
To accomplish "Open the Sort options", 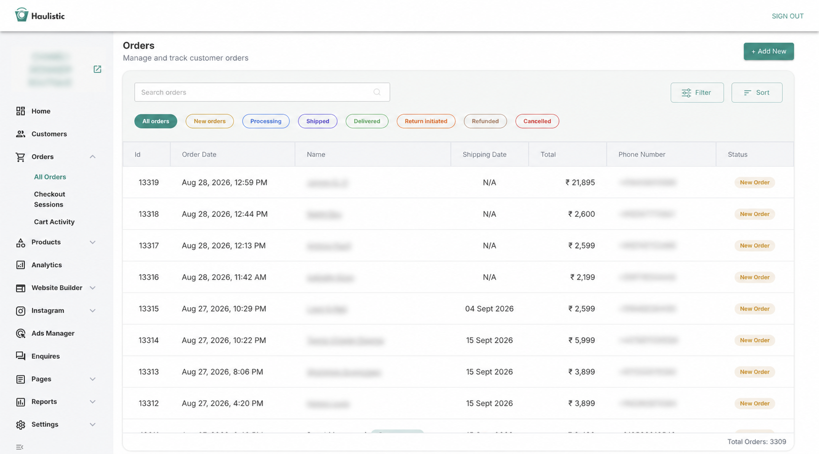I will click(x=757, y=92).
